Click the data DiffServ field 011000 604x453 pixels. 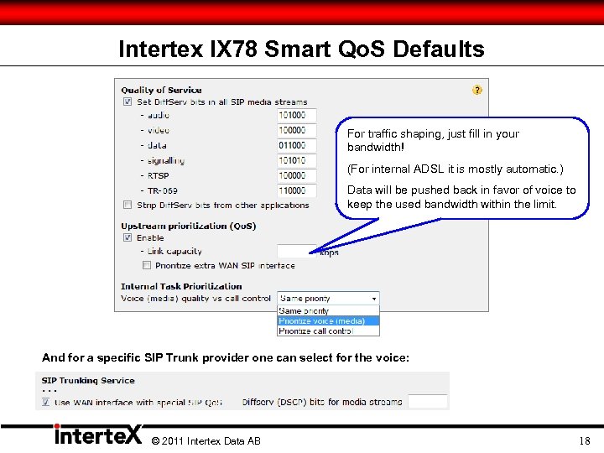[297, 145]
